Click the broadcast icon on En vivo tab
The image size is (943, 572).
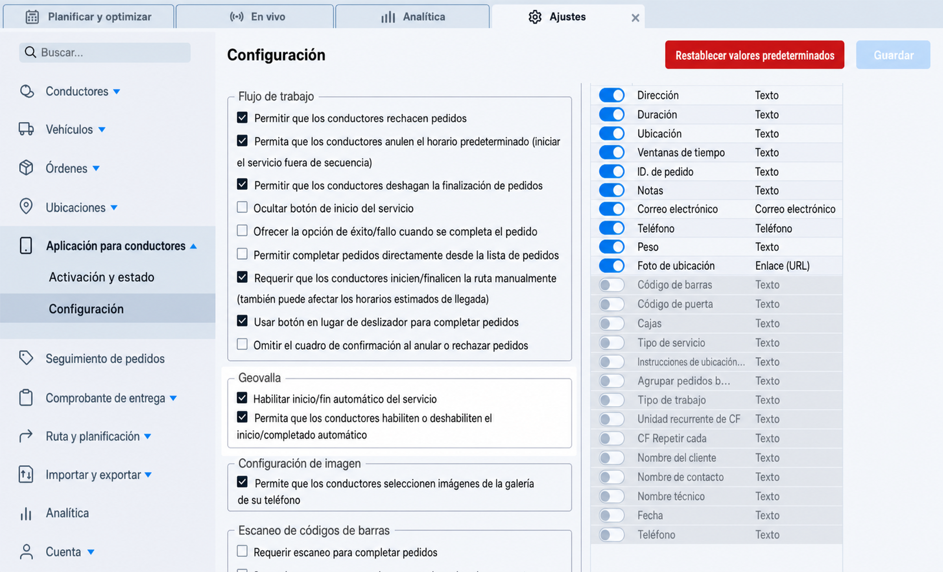(x=236, y=17)
